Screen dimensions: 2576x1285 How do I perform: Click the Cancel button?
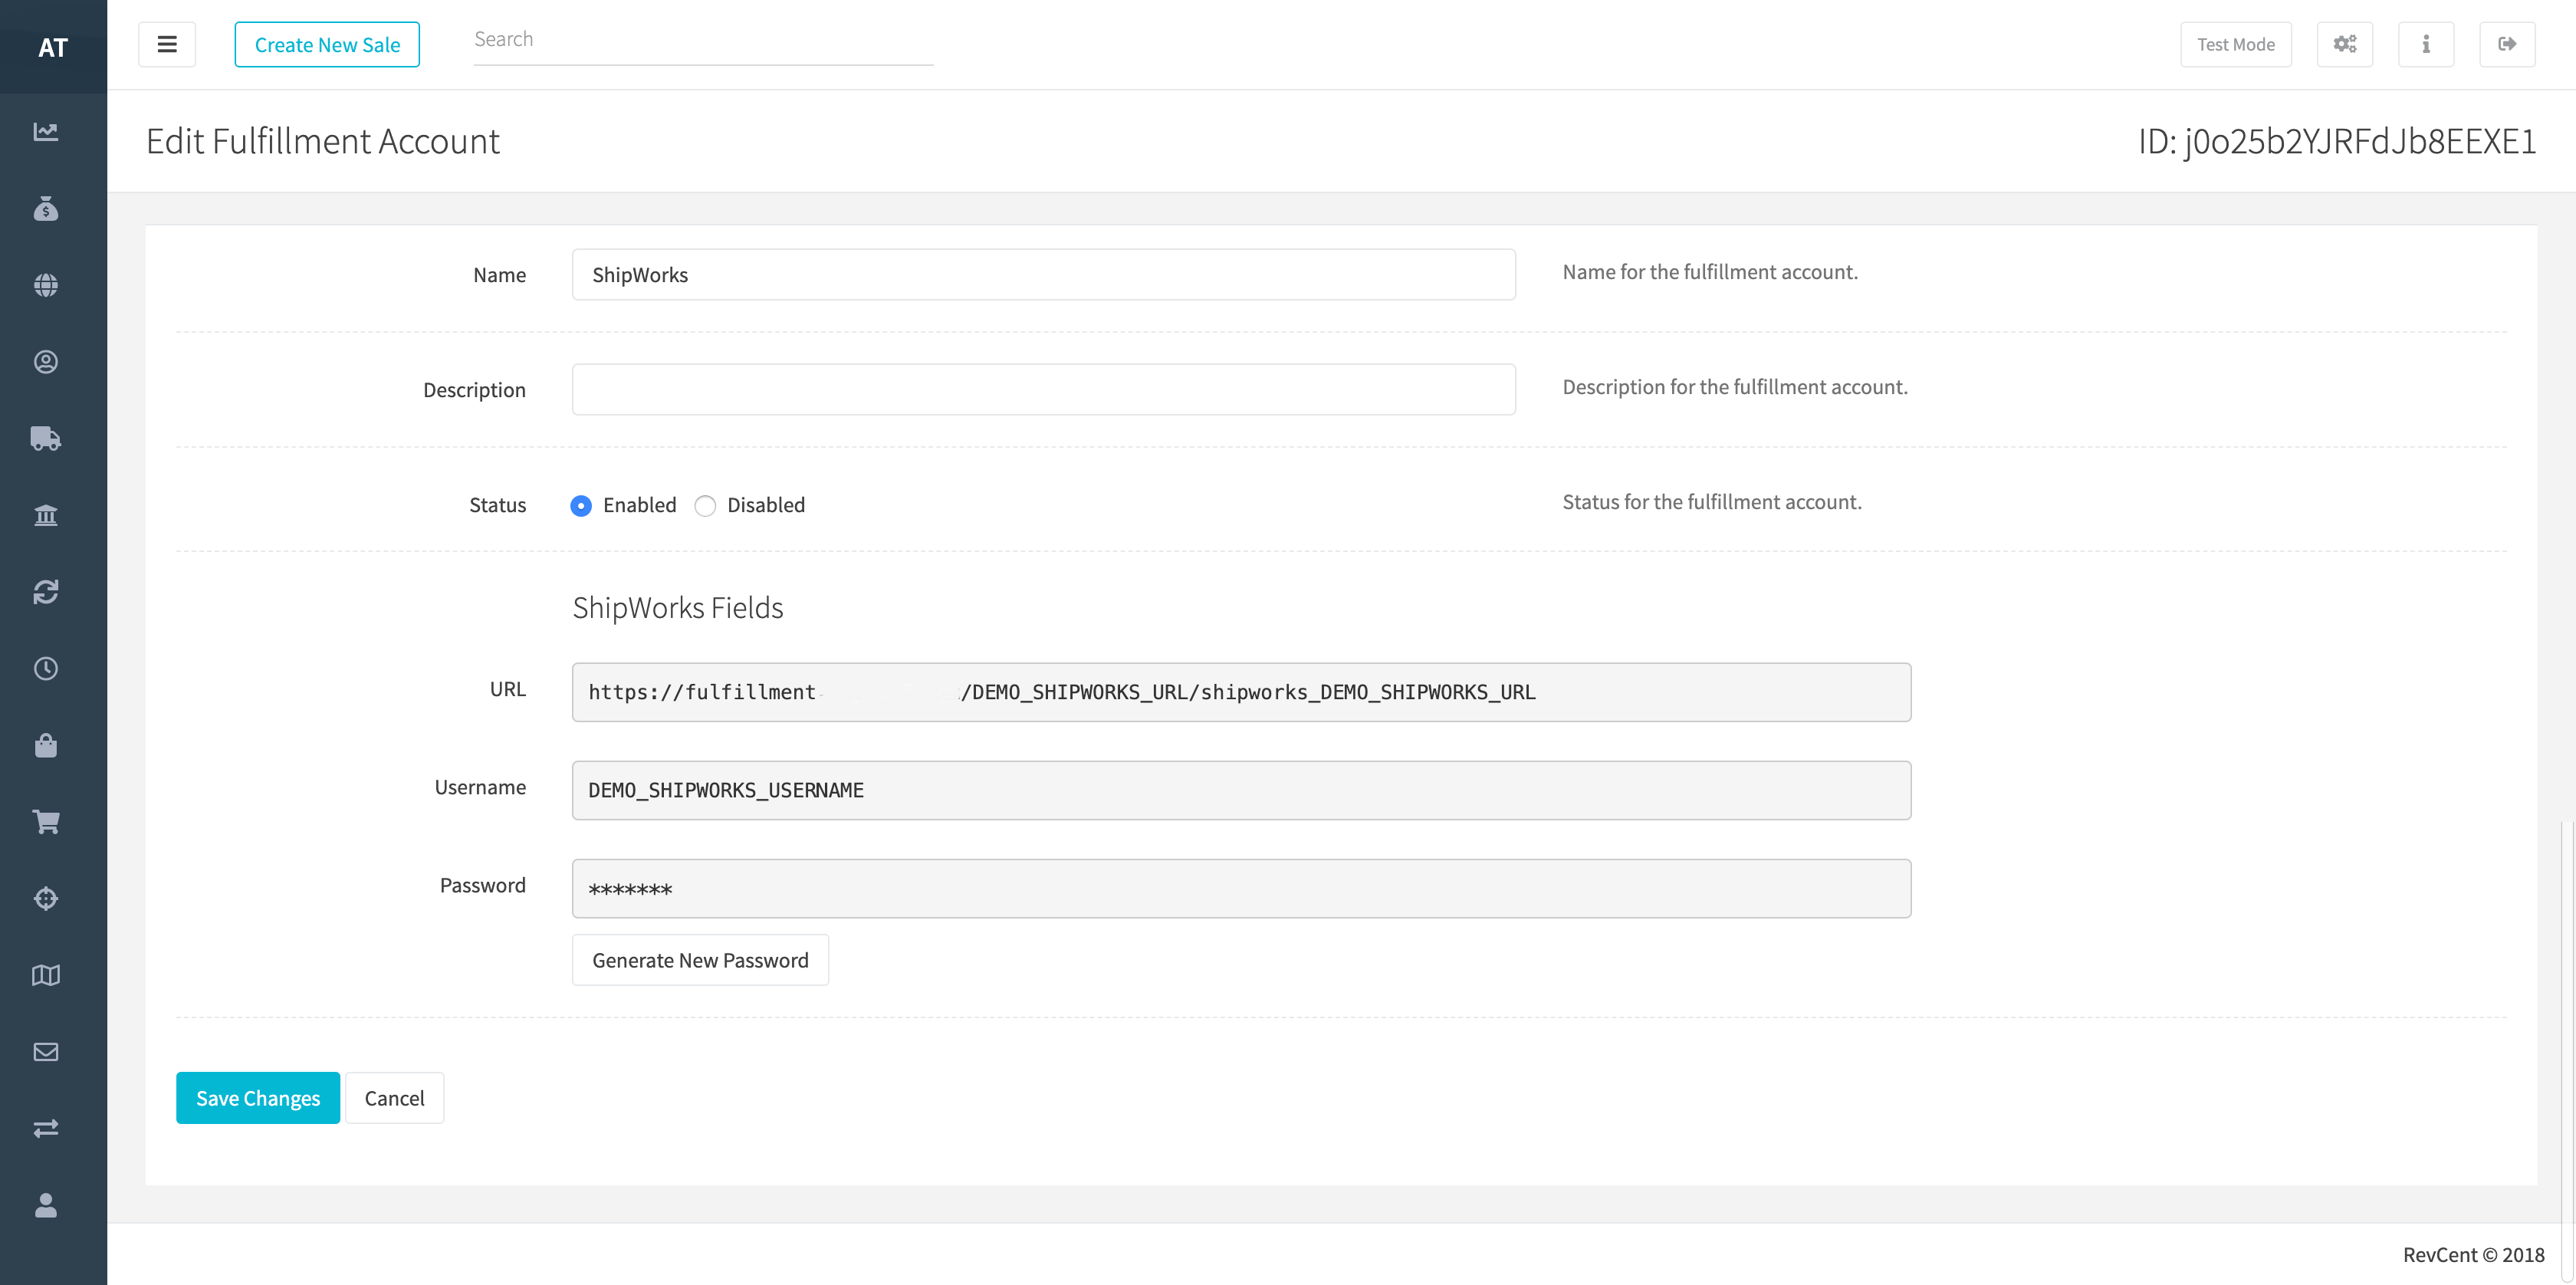[x=394, y=1098]
